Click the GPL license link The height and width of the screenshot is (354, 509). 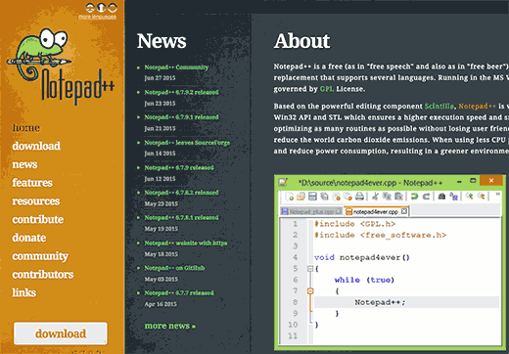[x=327, y=89]
